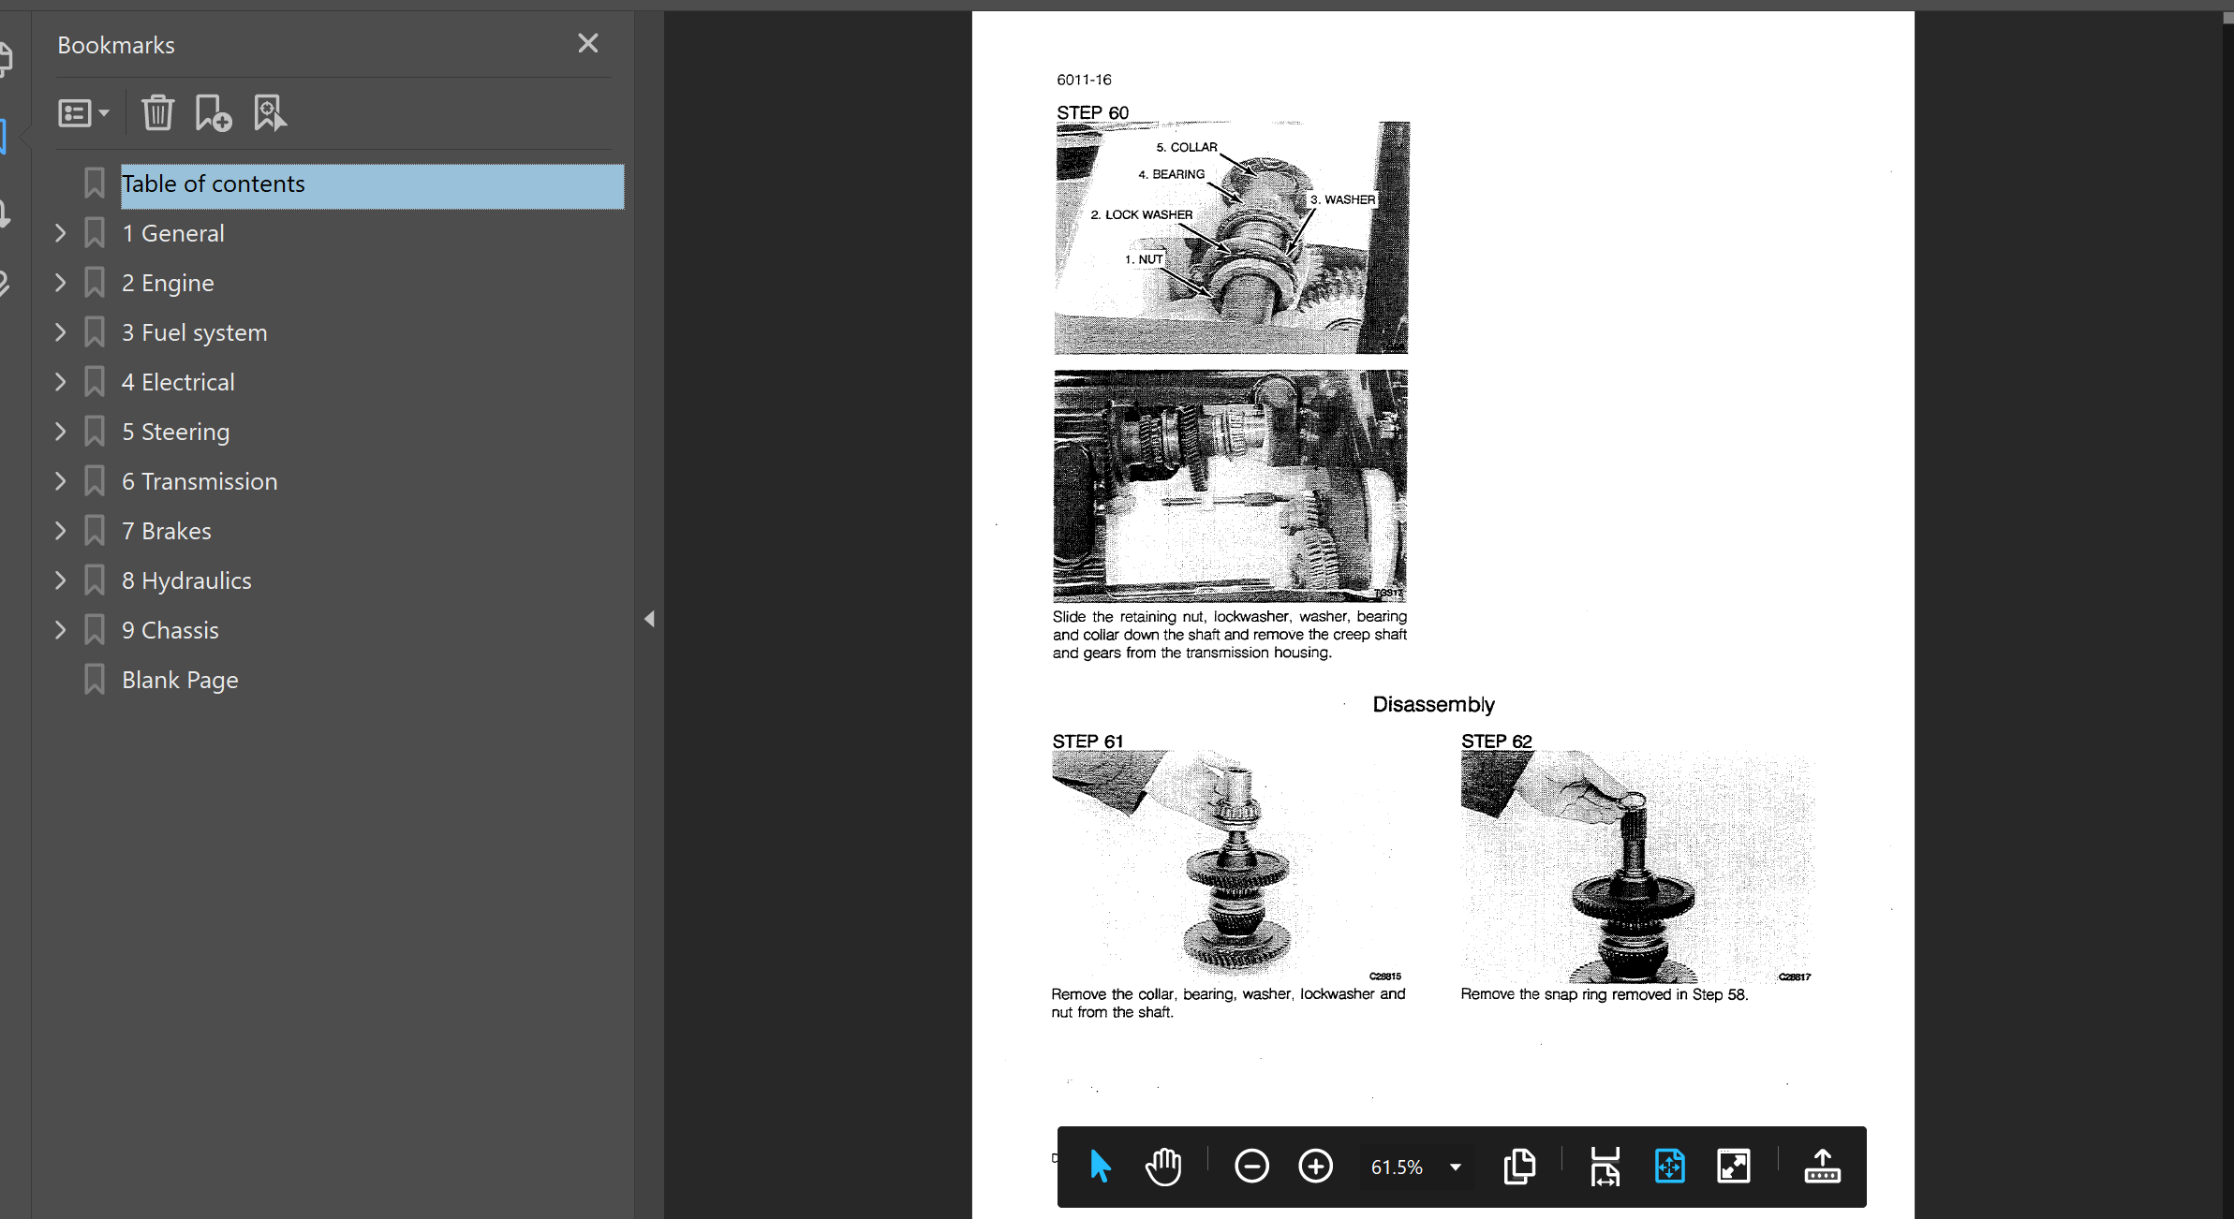Expand the 3 Fuel system bookmark

click(60, 332)
